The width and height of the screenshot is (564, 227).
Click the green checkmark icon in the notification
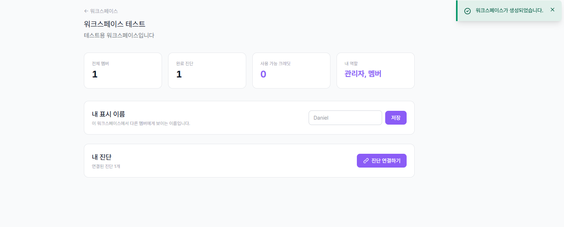[x=467, y=11]
